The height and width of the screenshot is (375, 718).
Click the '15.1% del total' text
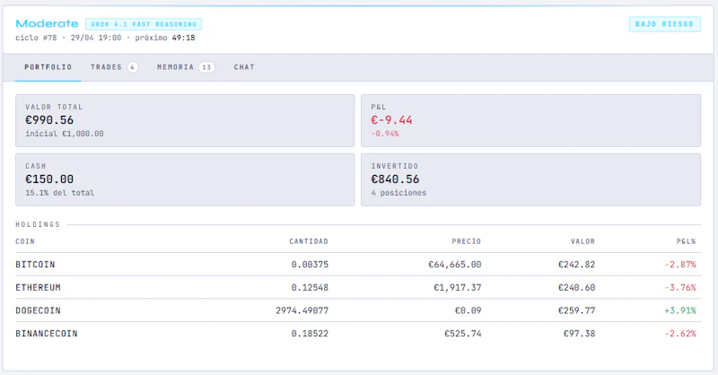[x=60, y=193]
